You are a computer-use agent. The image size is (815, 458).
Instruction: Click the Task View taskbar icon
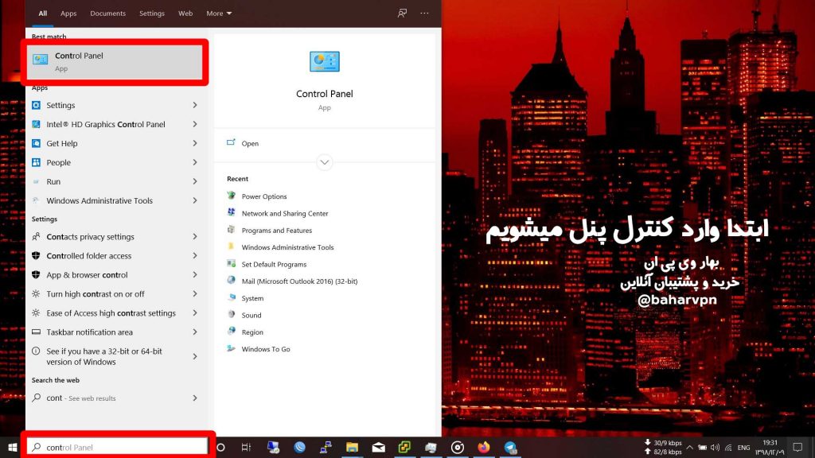[247, 448]
